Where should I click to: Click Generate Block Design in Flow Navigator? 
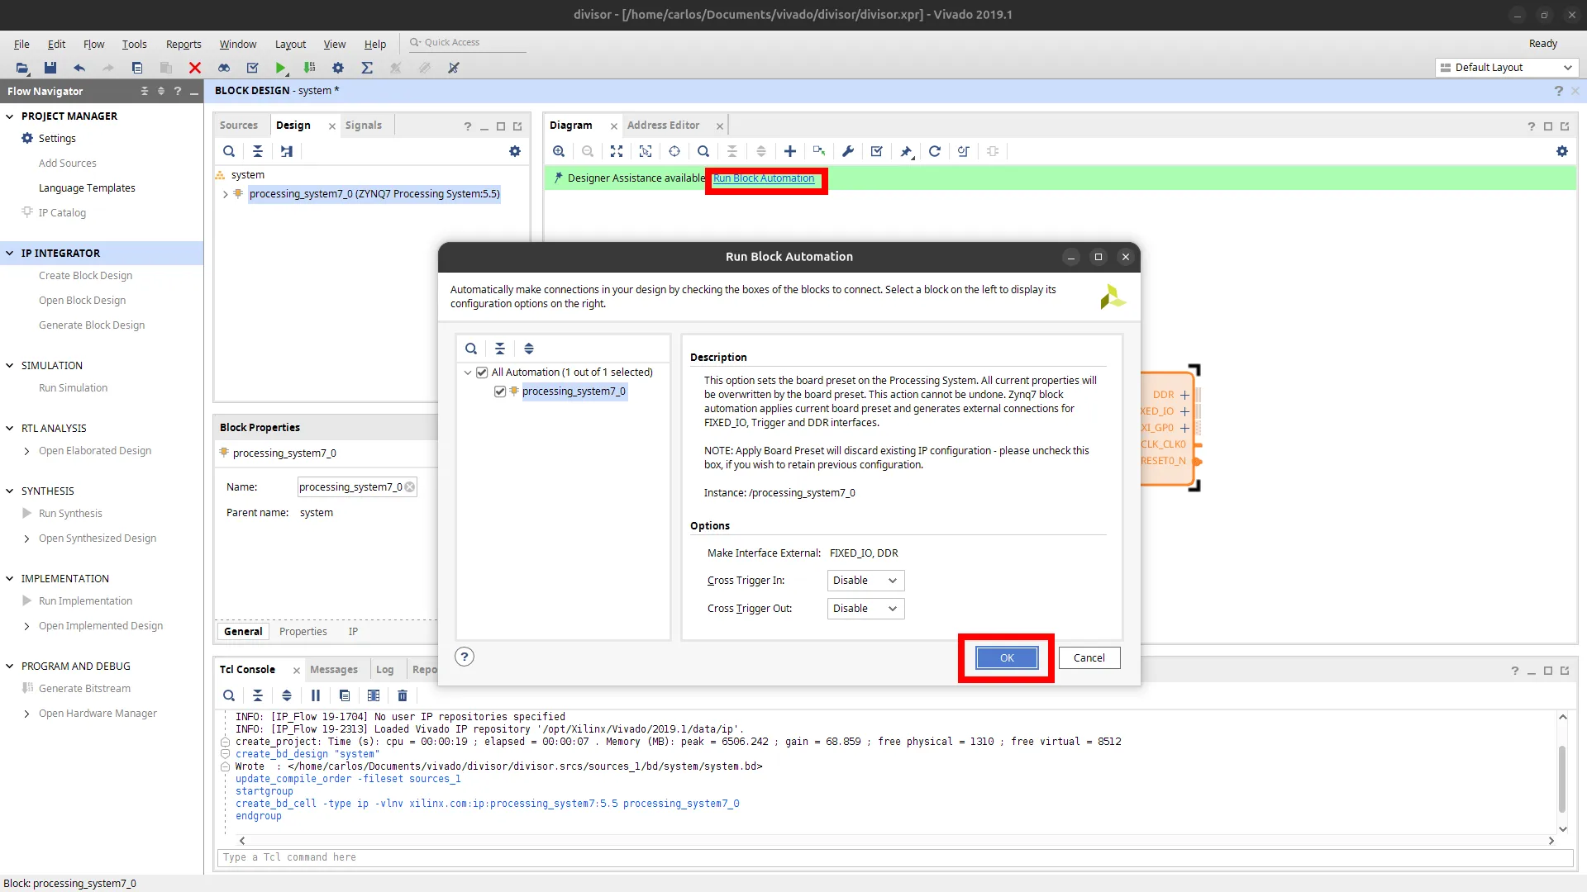click(x=92, y=325)
